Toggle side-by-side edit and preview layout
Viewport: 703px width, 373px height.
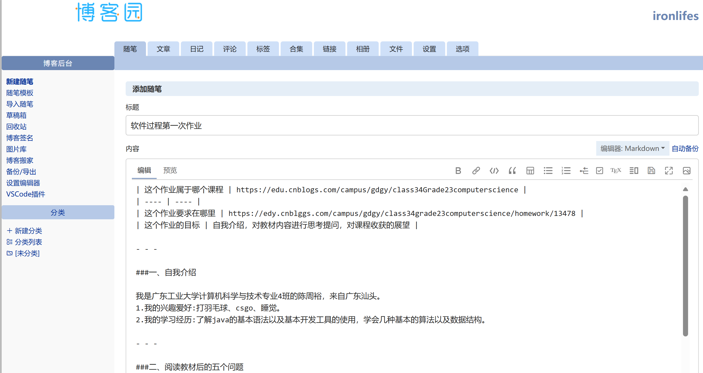click(634, 171)
